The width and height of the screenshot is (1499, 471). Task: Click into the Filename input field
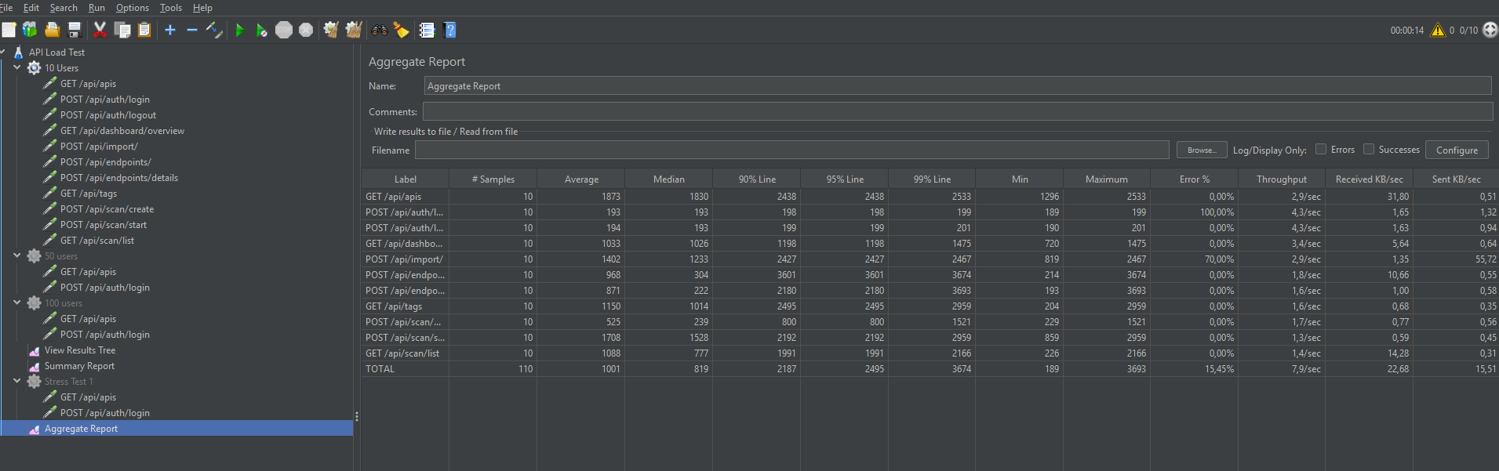(791, 150)
